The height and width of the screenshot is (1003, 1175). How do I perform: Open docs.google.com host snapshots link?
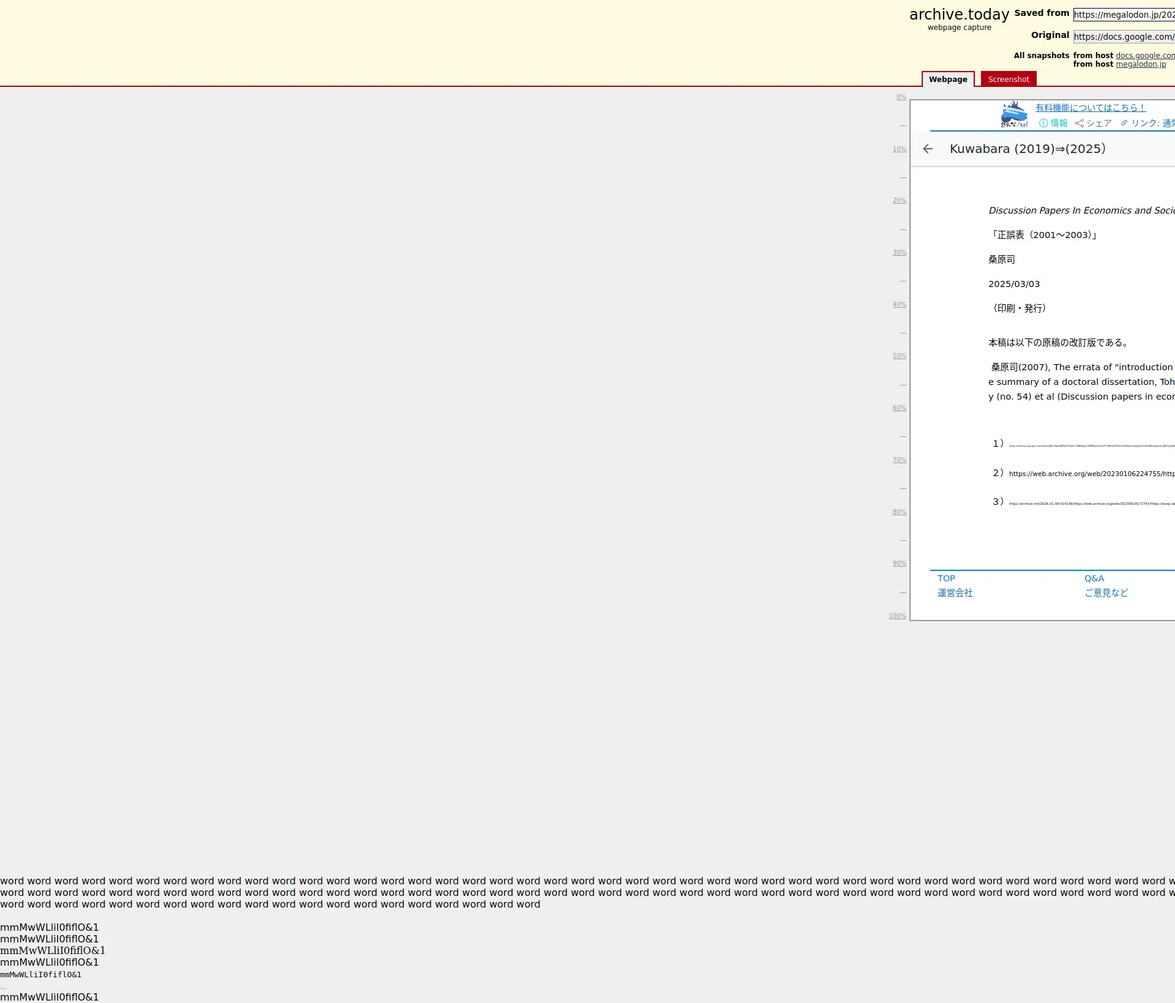pyautogui.click(x=1144, y=55)
